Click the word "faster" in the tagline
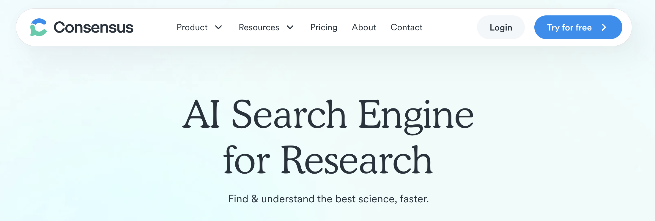Viewport: 655px width, 221px height. point(413,199)
